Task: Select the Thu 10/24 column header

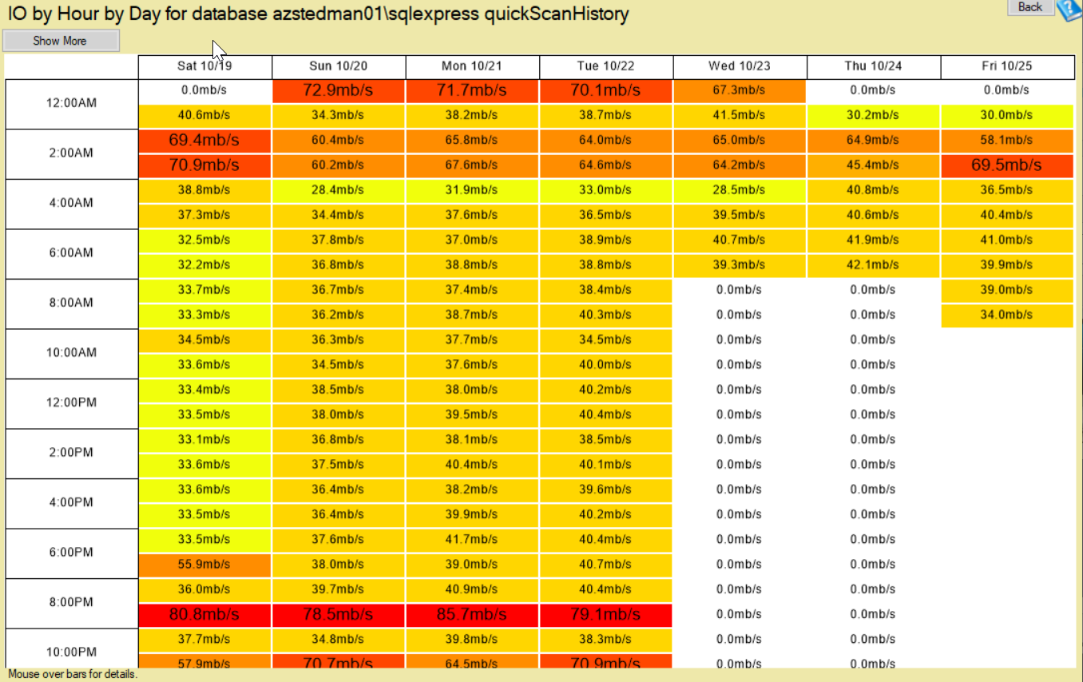Action: click(x=873, y=66)
